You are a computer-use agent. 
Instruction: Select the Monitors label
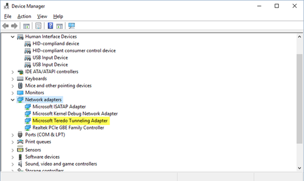(35, 93)
